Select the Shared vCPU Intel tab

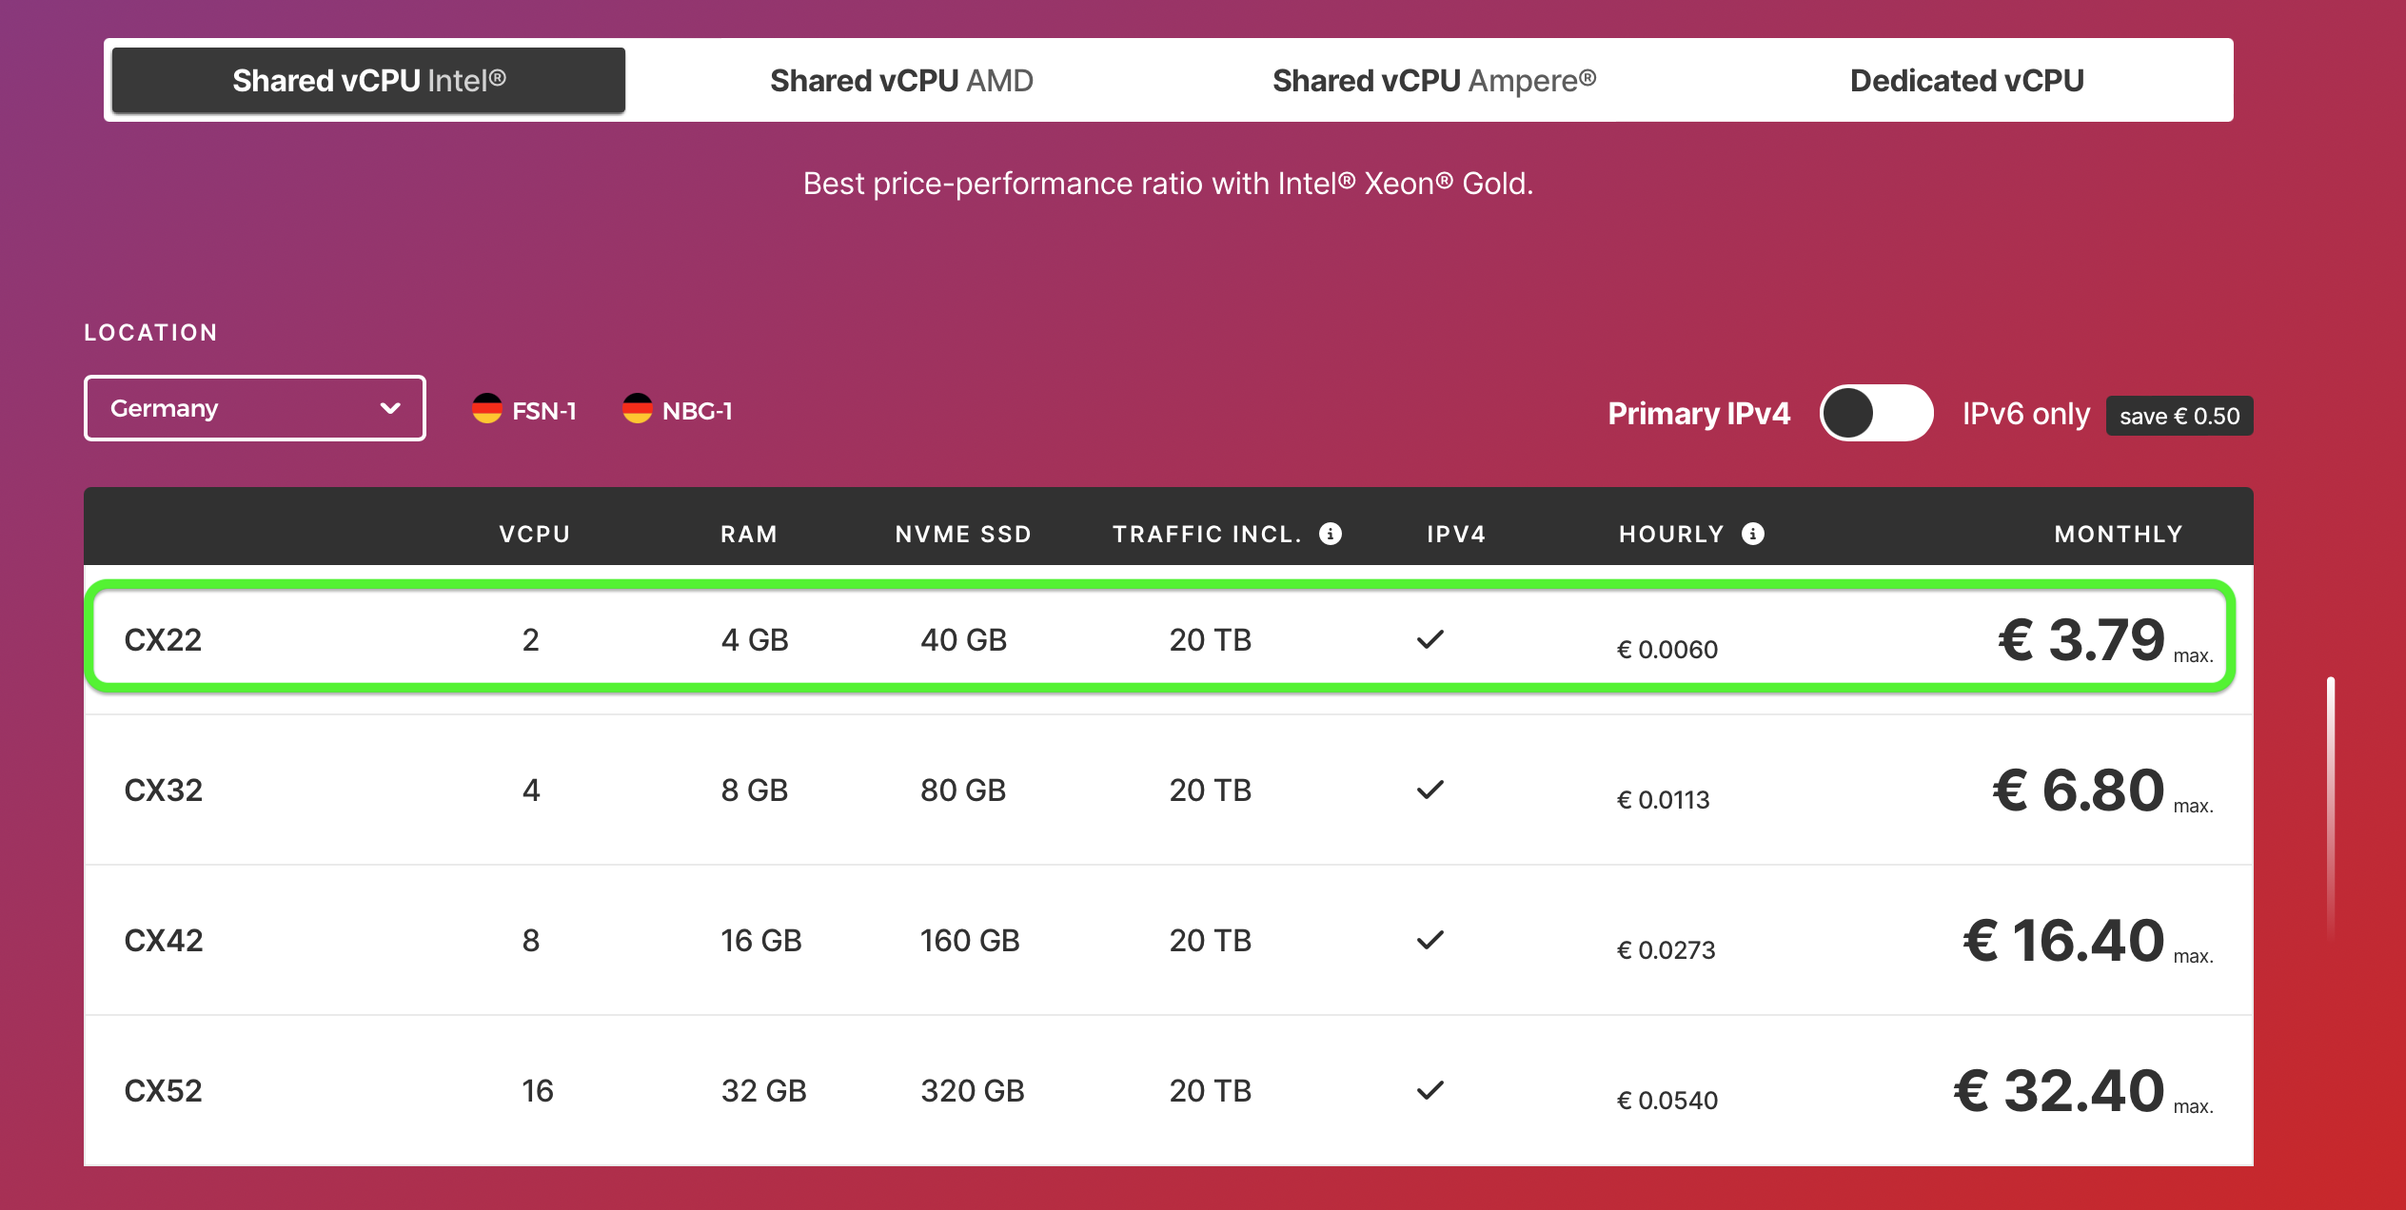point(368,81)
